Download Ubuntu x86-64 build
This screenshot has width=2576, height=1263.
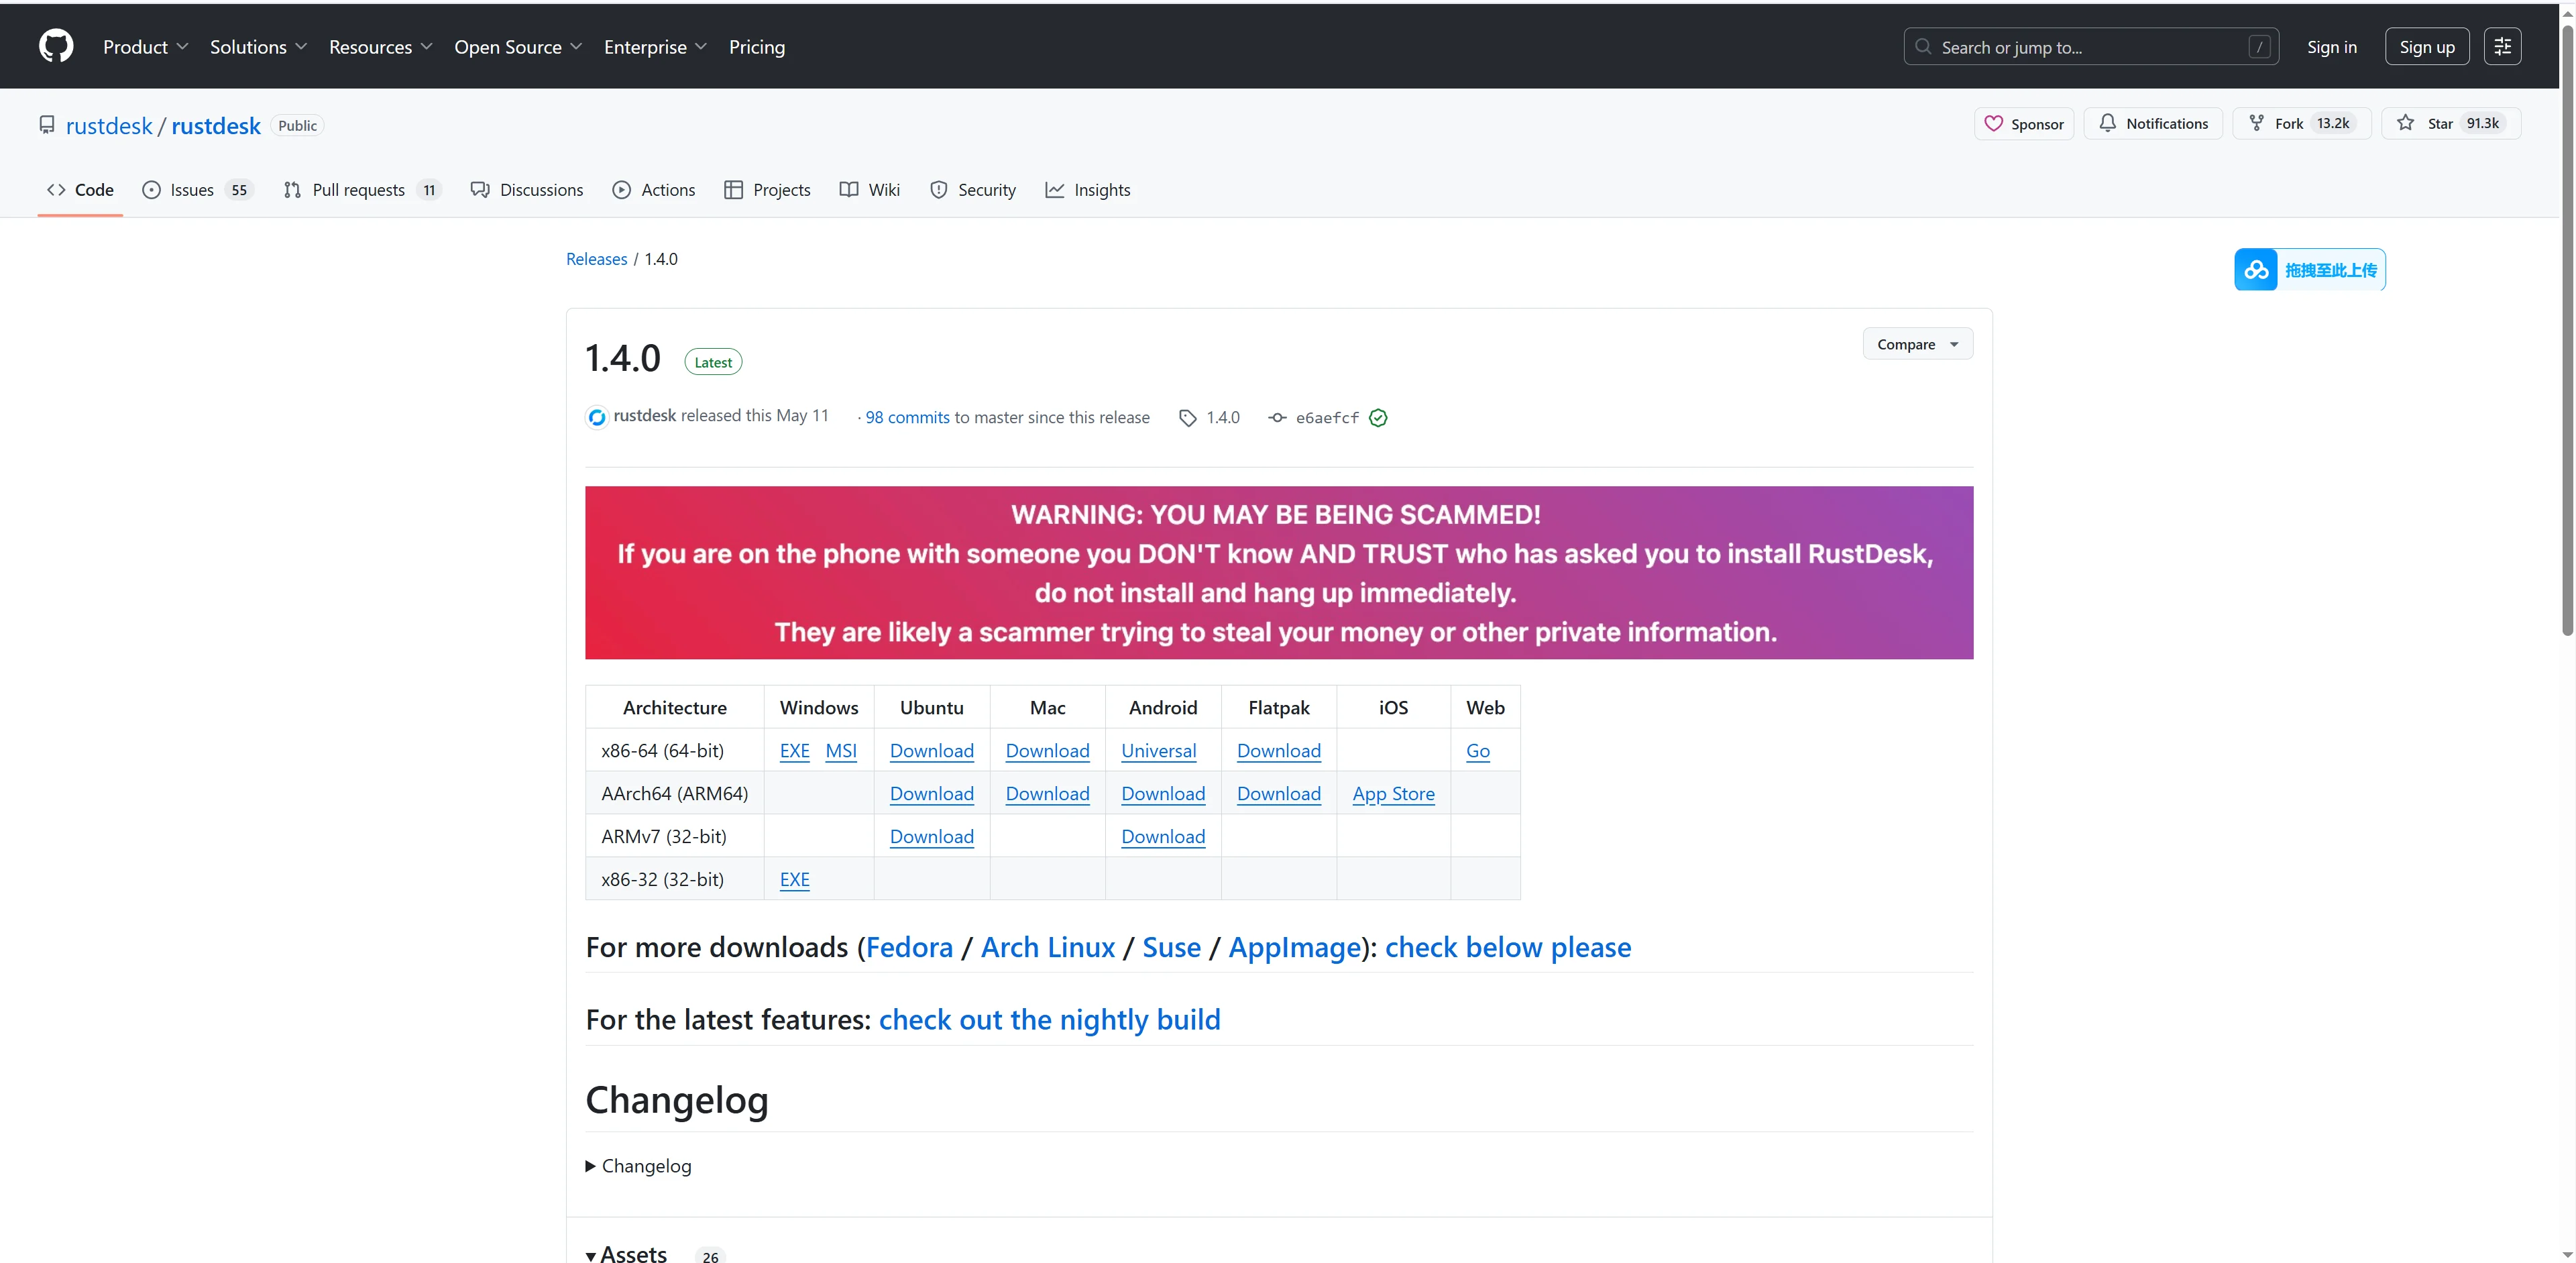[x=931, y=751]
